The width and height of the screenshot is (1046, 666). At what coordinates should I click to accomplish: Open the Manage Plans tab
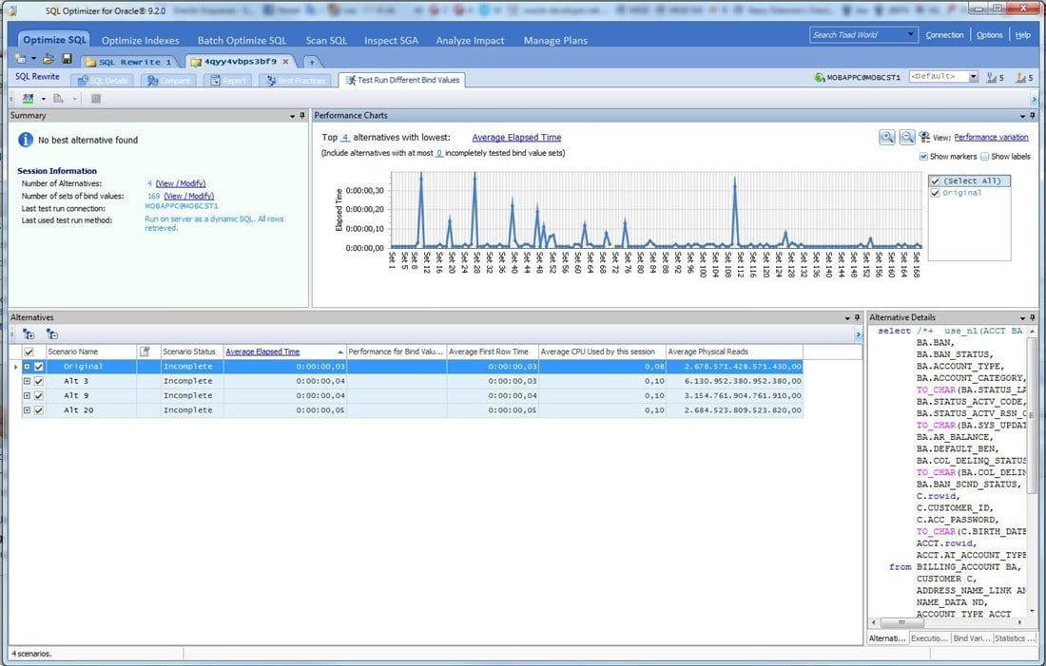555,41
